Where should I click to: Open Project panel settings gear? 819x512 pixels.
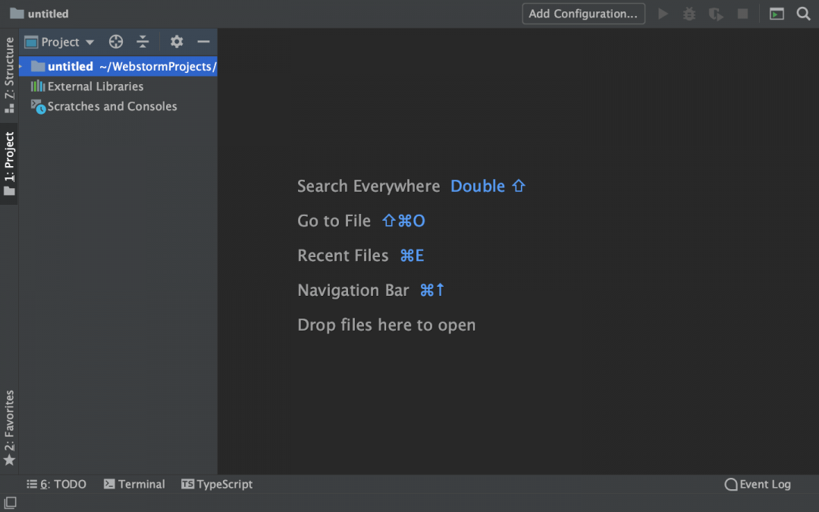(x=177, y=42)
